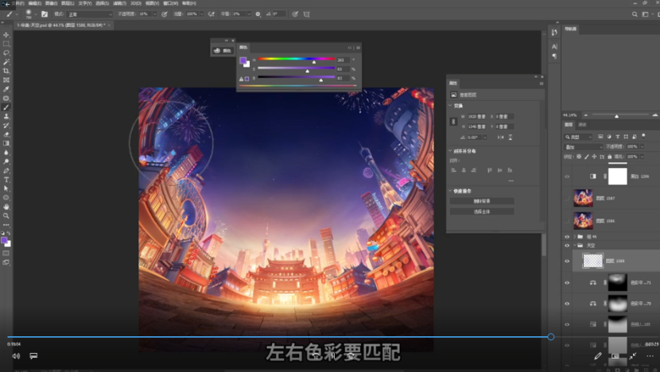Click the search icon at top right
This screenshot has height=372, width=660.
[x=635, y=14]
